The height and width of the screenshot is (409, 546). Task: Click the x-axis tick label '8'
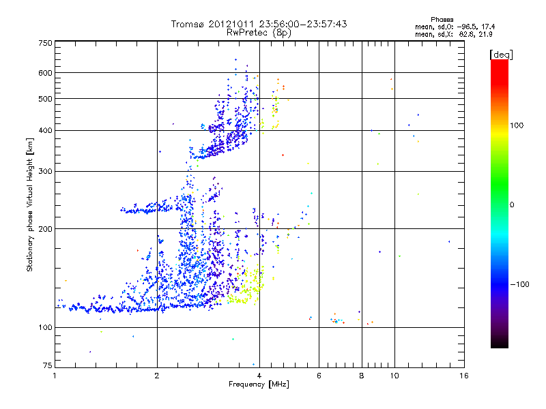pyautogui.click(x=362, y=376)
